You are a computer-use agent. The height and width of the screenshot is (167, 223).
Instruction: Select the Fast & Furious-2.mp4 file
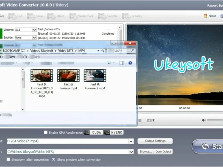95,80
